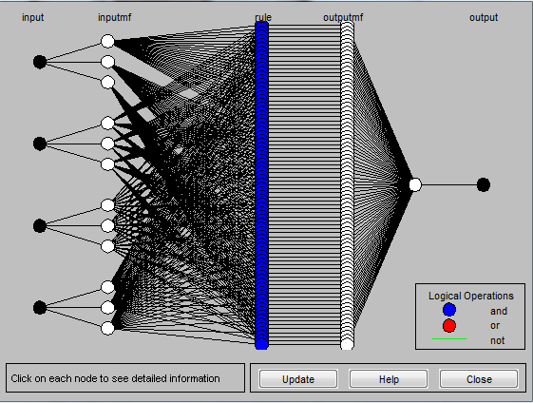Click the Update button

(x=298, y=379)
